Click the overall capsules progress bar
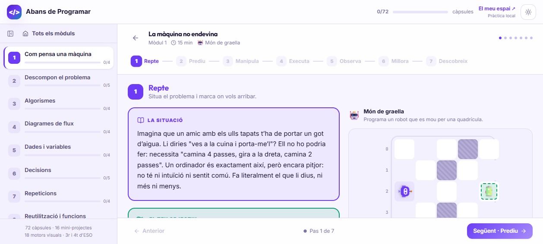The height and width of the screenshot is (244, 543). coord(421,12)
